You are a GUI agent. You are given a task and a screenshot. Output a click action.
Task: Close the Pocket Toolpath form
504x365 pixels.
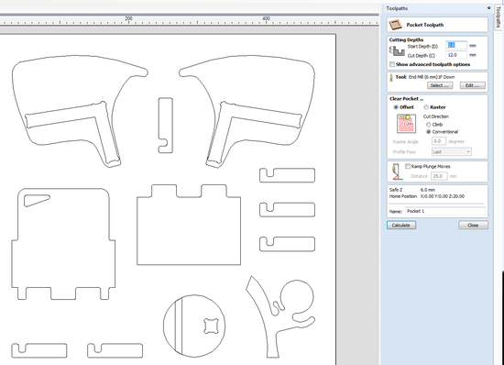point(473,225)
